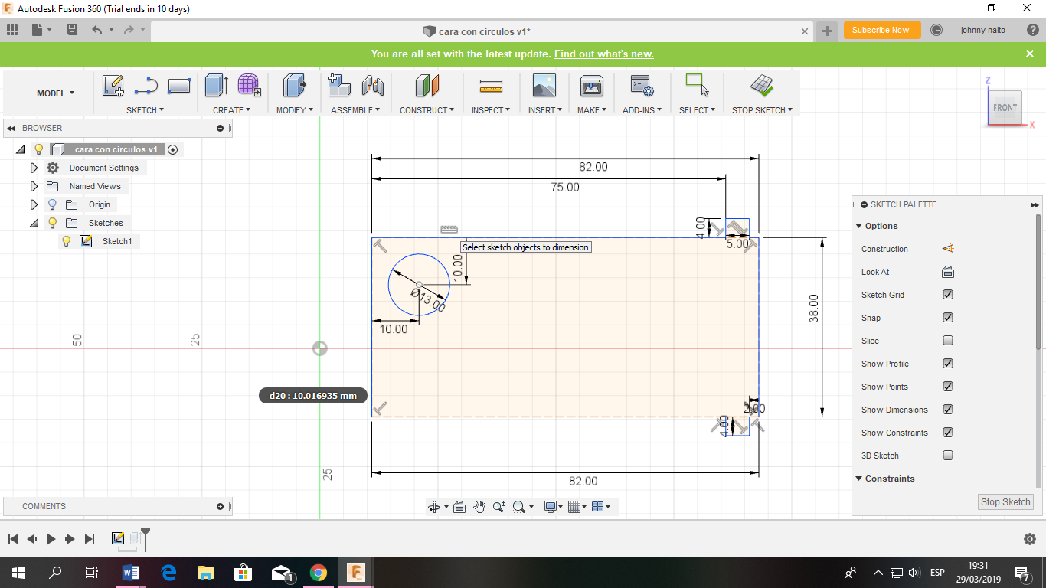Screen dimensions: 1046x588
Task: Open the data panel grid icon
Action: 12,30
